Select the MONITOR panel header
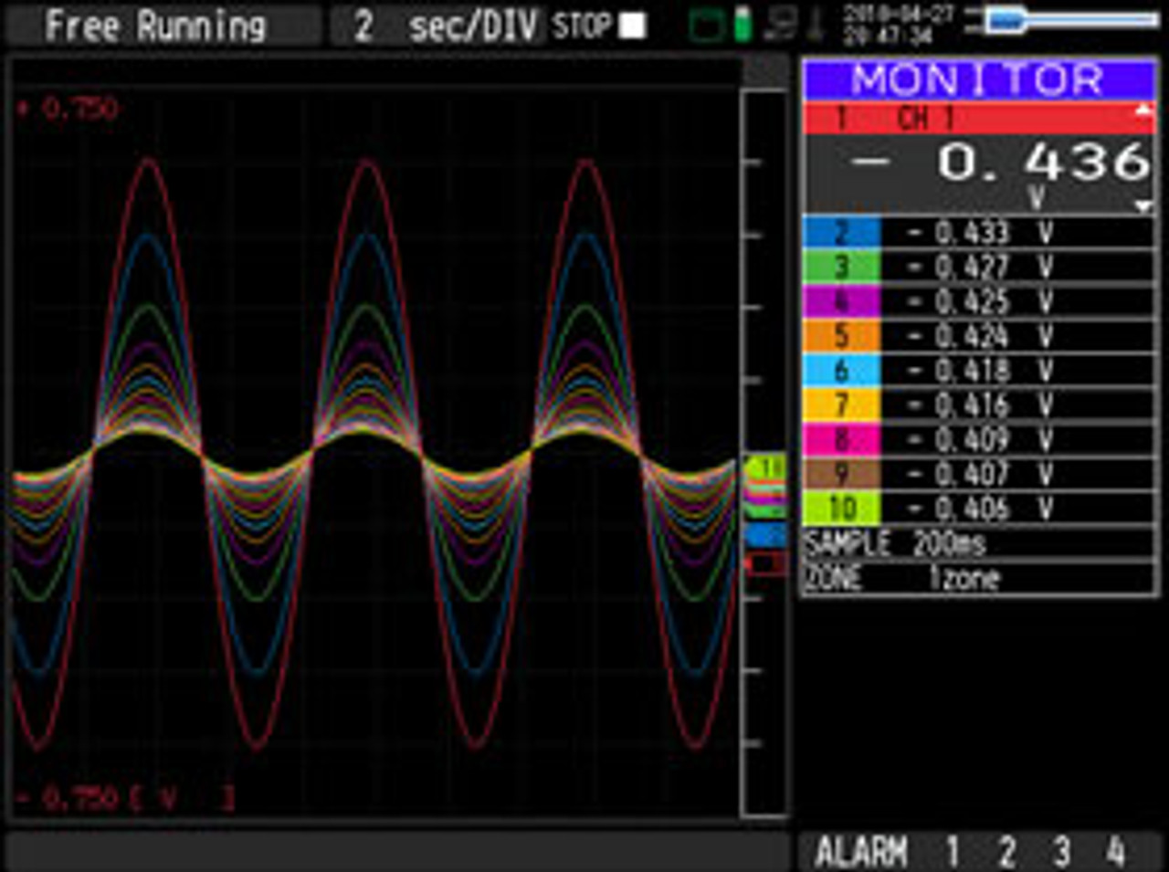1169x872 pixels. tap(977, 80)
